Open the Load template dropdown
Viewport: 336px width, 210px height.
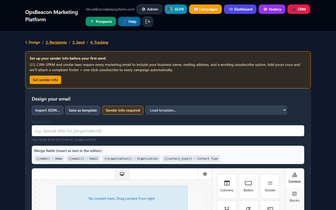tap(216, 110)
